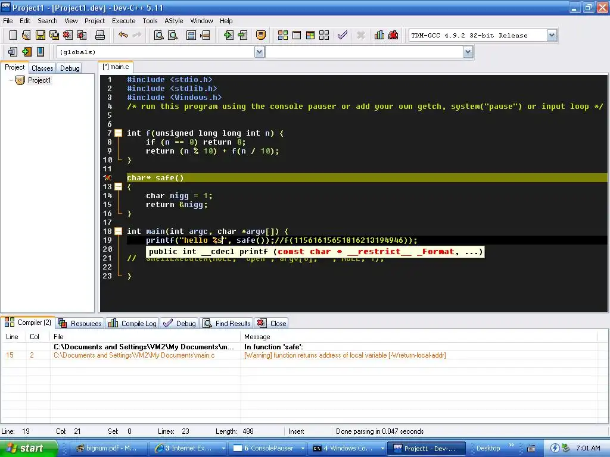The width and height of the screenshot is (610, 457).
Task: Click the 7:01 AM system tray clock
Action: point(588,448)
